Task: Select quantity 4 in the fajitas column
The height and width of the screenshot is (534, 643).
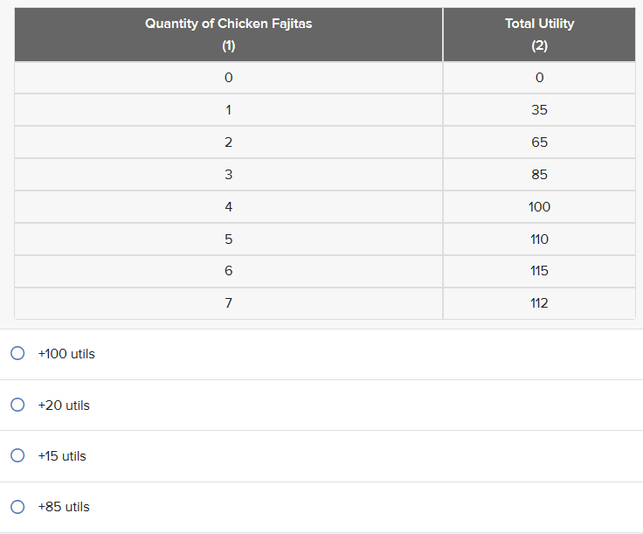Action: 228,207
